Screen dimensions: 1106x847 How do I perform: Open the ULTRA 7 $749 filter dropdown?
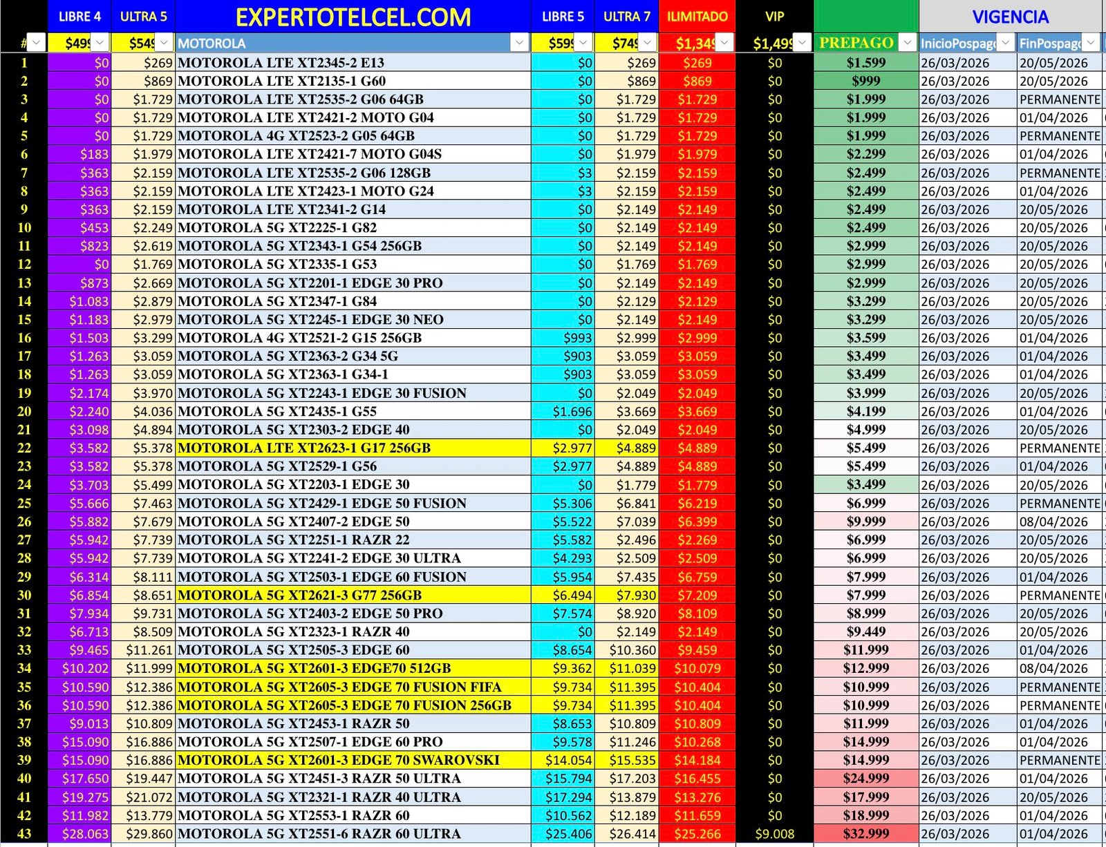(646, 43)
